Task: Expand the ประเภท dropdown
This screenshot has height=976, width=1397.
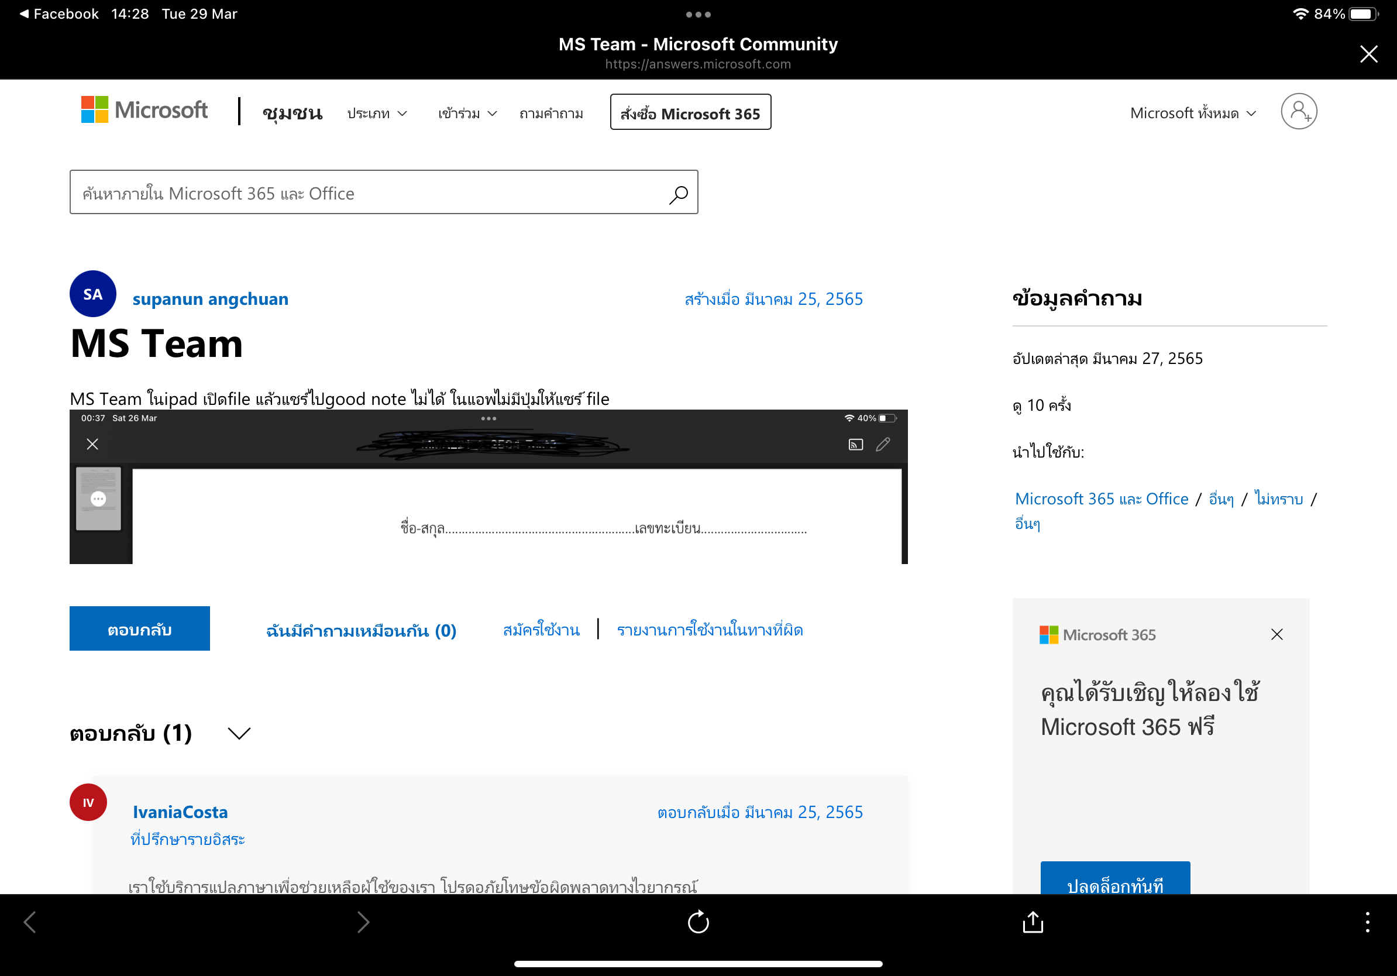Action: [377, 114]
